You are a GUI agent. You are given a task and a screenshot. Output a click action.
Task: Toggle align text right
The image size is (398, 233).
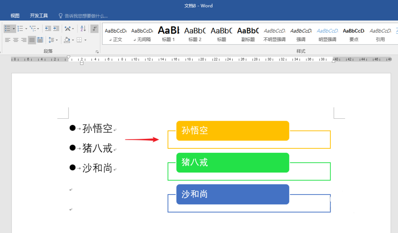click(24, 40)
